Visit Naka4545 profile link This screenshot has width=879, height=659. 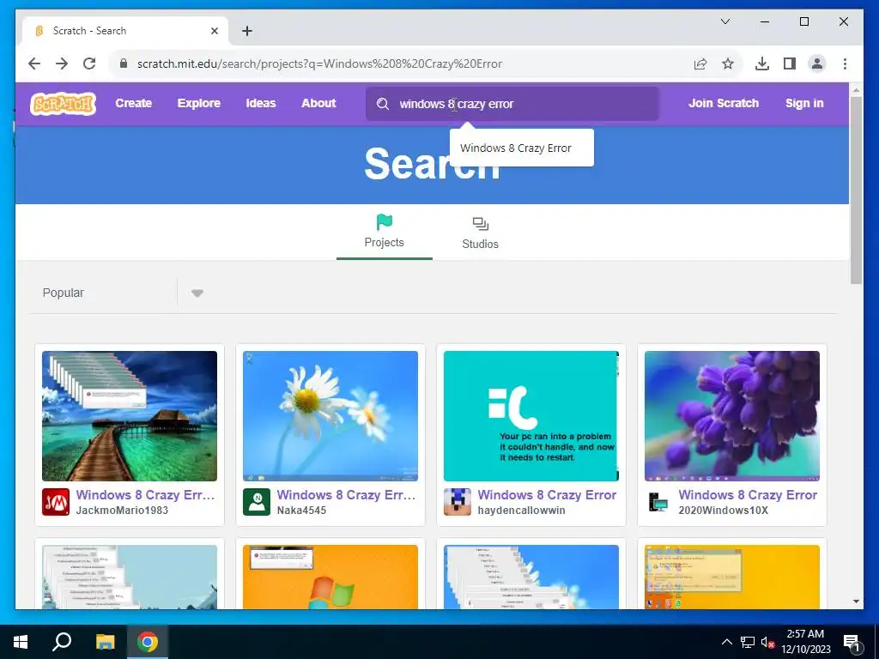tap(301, 511)
